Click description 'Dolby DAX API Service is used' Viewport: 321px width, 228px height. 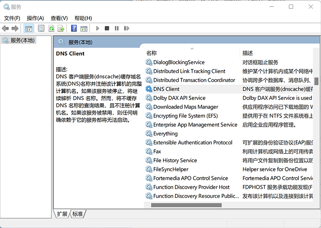277,98
